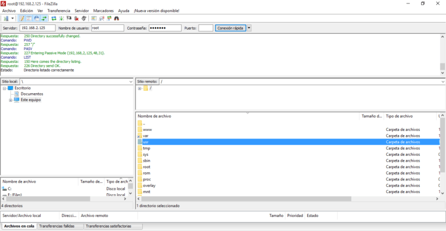This screenshot has width=446, height=231.
Task: Select the tmp remote folder
Action: pyautogui.click(x=288, y=148)
